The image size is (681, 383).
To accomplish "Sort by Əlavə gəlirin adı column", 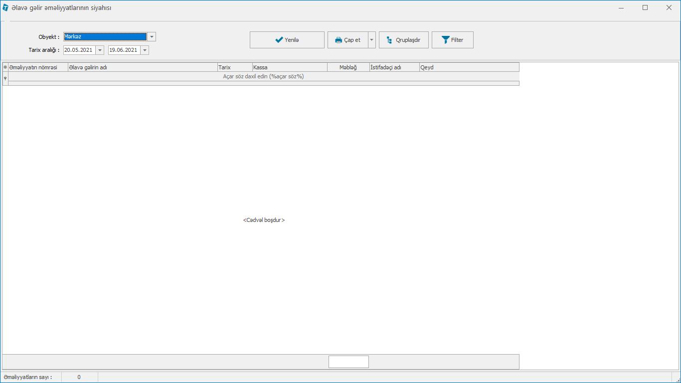I will coord(142,67).
